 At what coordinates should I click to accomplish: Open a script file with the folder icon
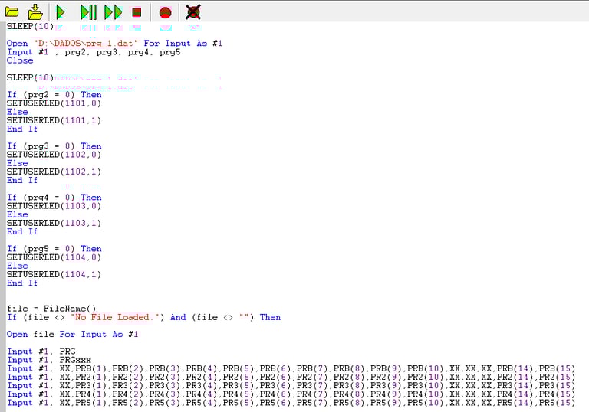click(x=12, y=12)
